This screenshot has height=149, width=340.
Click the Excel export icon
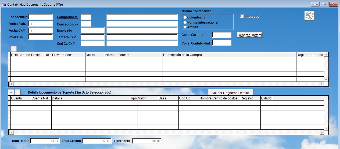309,16
